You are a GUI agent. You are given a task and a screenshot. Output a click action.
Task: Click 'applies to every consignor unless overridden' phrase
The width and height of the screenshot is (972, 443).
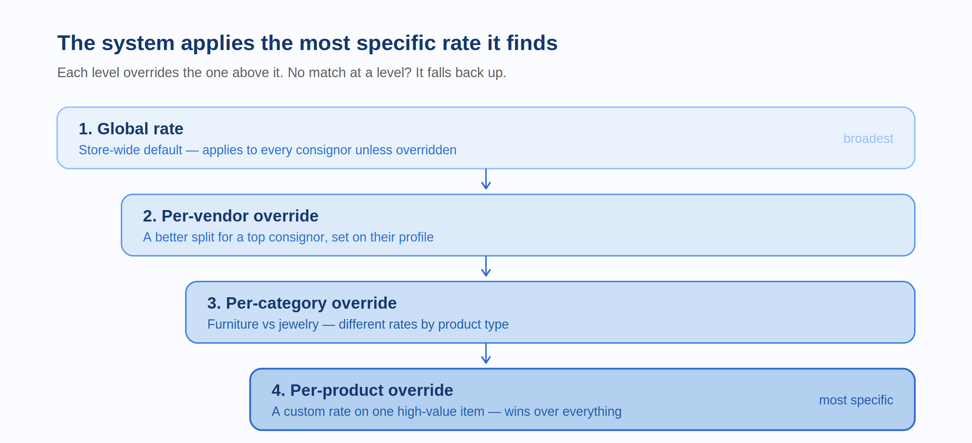(329, 150)
